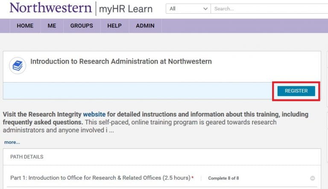
Task: Click the Complete 8 of 8 status
Action: [223, 178]
